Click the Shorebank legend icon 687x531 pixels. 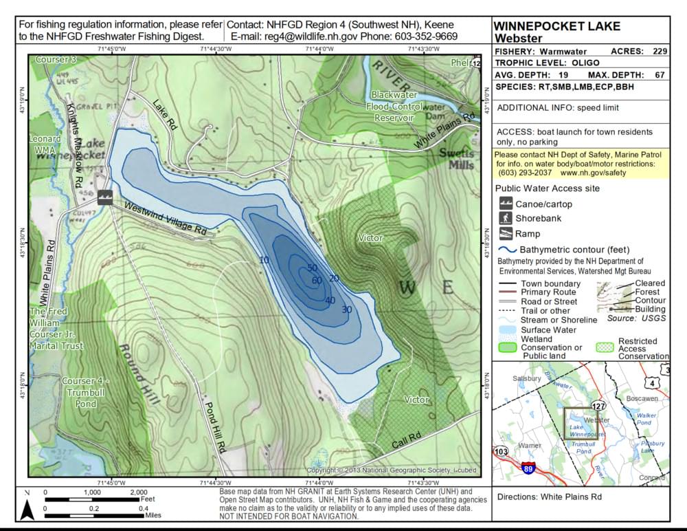(x=506, y=218)
